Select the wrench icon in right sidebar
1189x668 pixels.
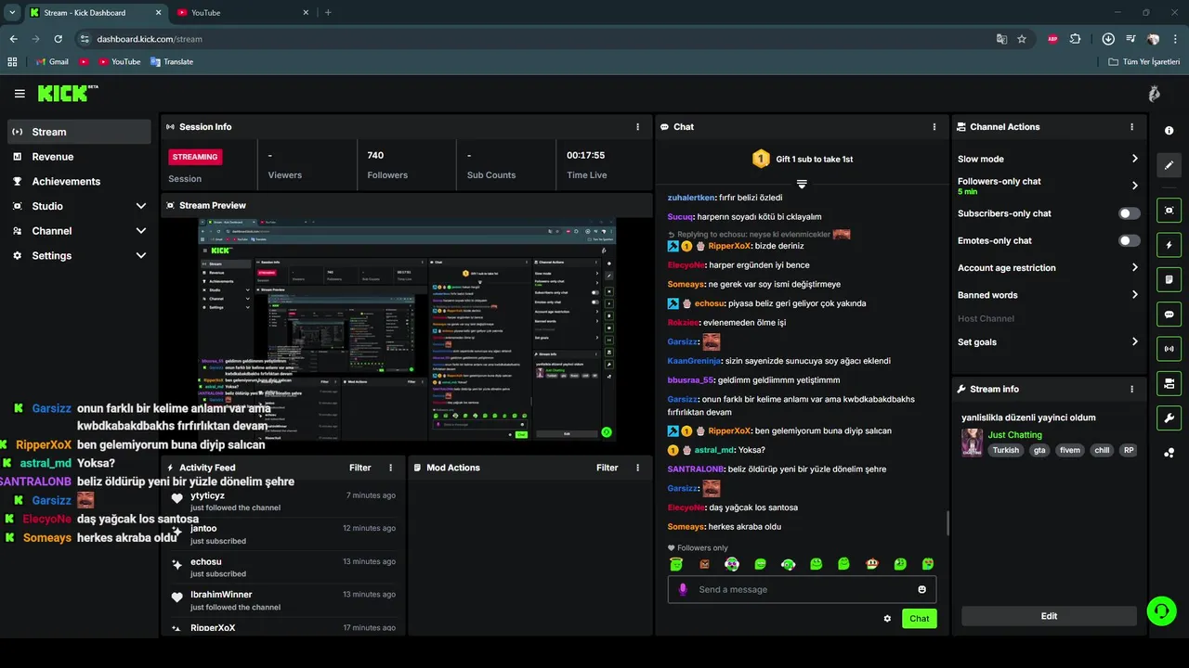1169,417
